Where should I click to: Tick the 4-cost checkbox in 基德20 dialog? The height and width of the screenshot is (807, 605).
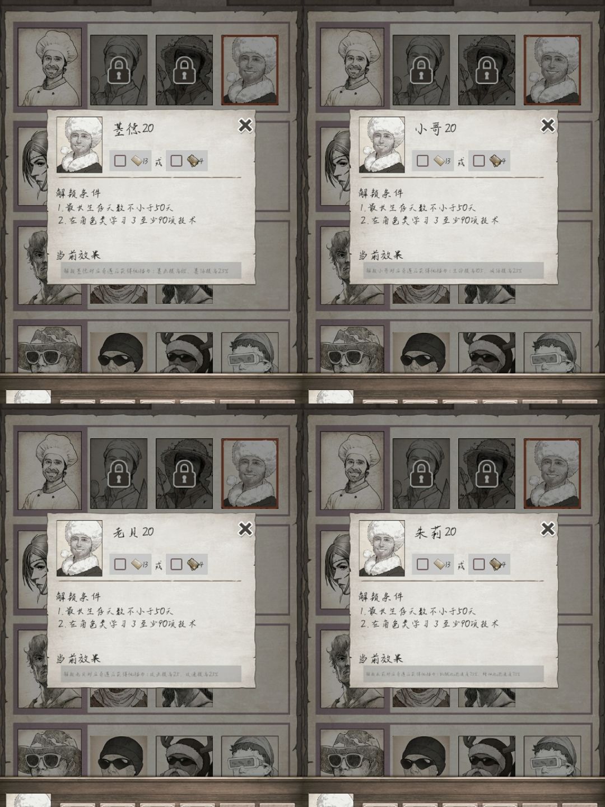click(176, 161)
